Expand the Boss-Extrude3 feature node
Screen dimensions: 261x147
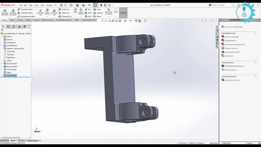[x=2, y=64]
